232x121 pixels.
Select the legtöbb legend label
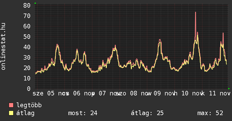click(29, 105)
